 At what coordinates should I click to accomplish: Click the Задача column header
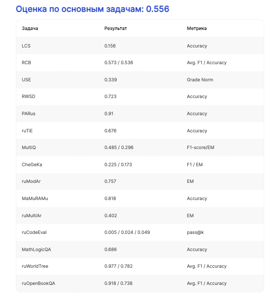(x=30, y=29)
